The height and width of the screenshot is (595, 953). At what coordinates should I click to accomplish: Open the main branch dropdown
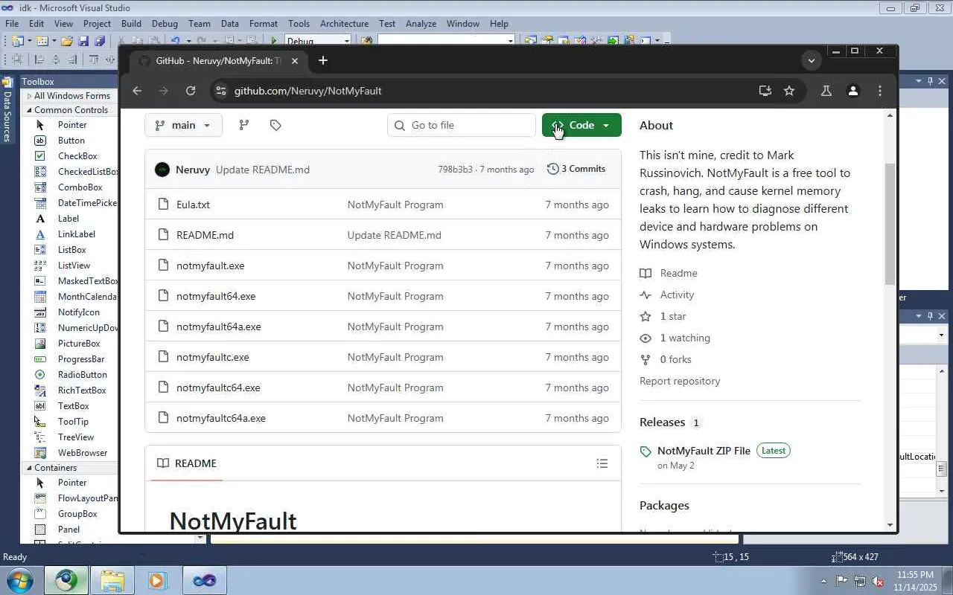point(183,125)
